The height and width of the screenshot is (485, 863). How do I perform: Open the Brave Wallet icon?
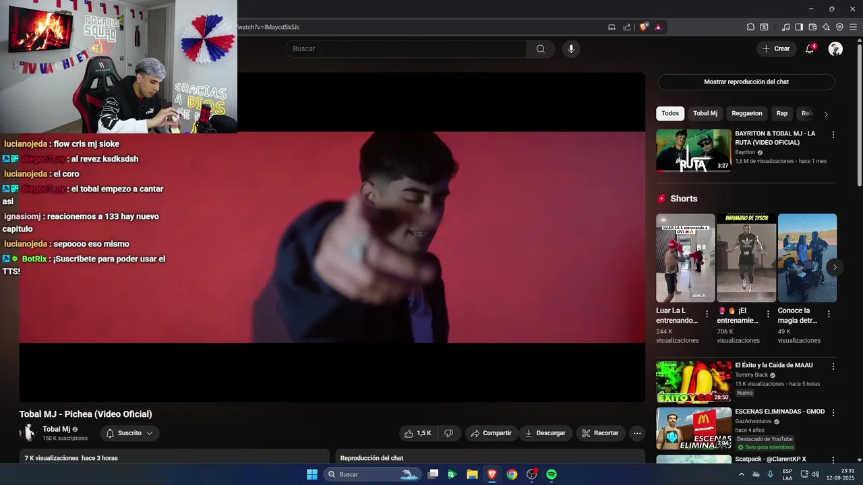(x=812, y=27)
